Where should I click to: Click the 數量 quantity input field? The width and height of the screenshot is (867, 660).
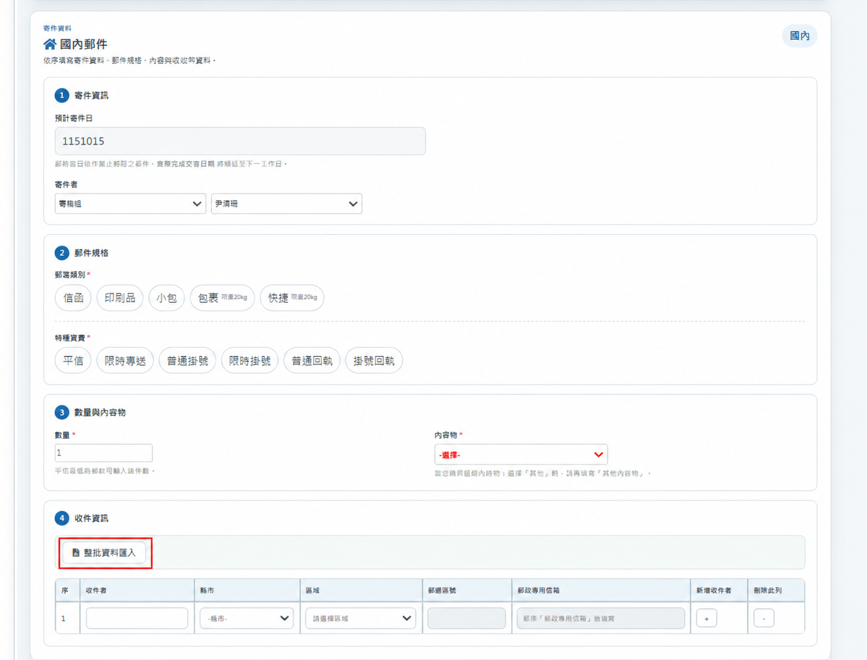(x=104, y=453)
